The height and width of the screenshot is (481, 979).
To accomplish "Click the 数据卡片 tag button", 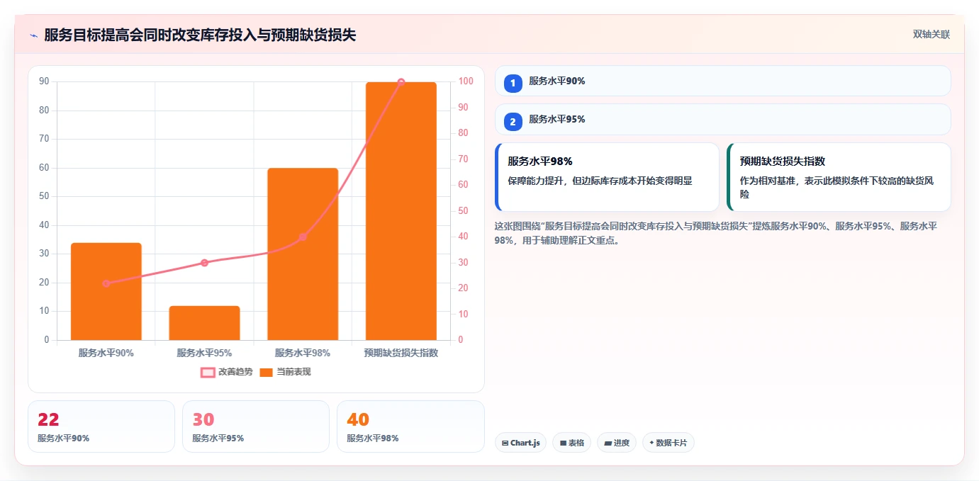I will click(x=668, y=443).
